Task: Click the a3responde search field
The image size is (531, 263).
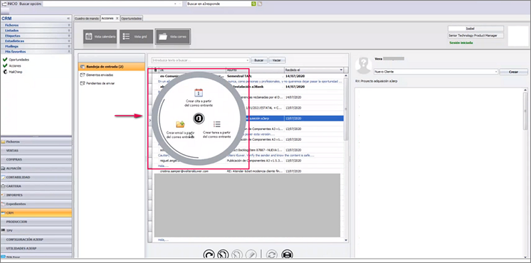Action: coord(219,4)
